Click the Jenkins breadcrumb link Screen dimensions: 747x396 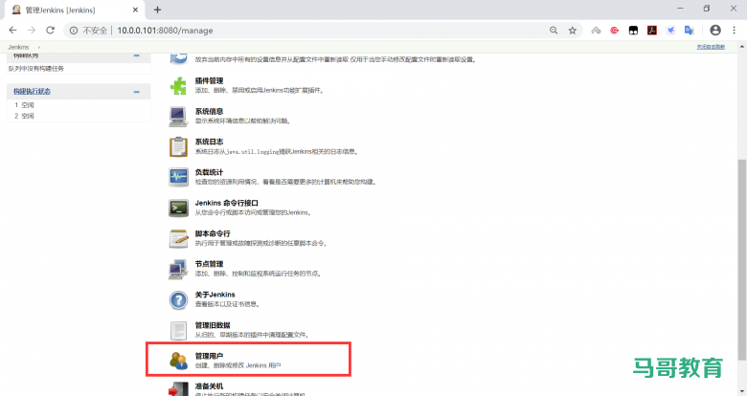(x=18, y=47)
